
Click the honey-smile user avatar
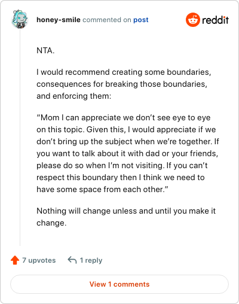click(x=20, y=19)
